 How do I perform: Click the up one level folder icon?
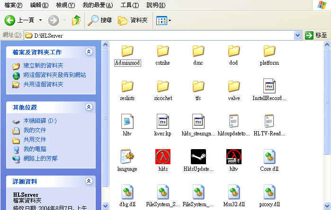76,20
